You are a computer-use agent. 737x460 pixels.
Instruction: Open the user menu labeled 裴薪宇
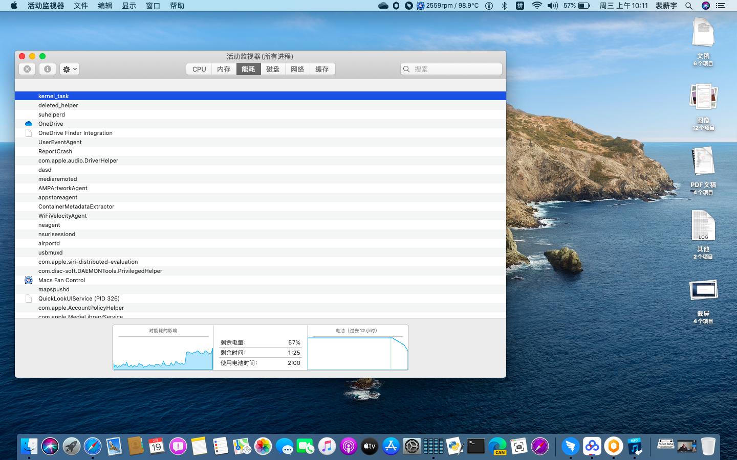click(x=666, y=6)
